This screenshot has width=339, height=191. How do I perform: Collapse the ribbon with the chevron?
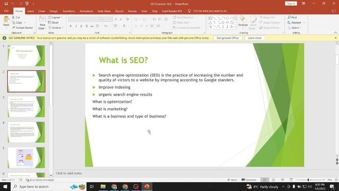(335, 33)
